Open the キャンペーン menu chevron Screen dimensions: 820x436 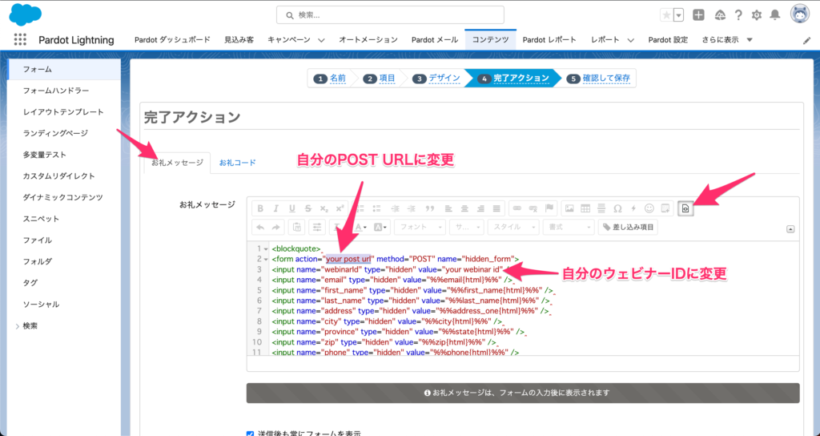(321, 40)
